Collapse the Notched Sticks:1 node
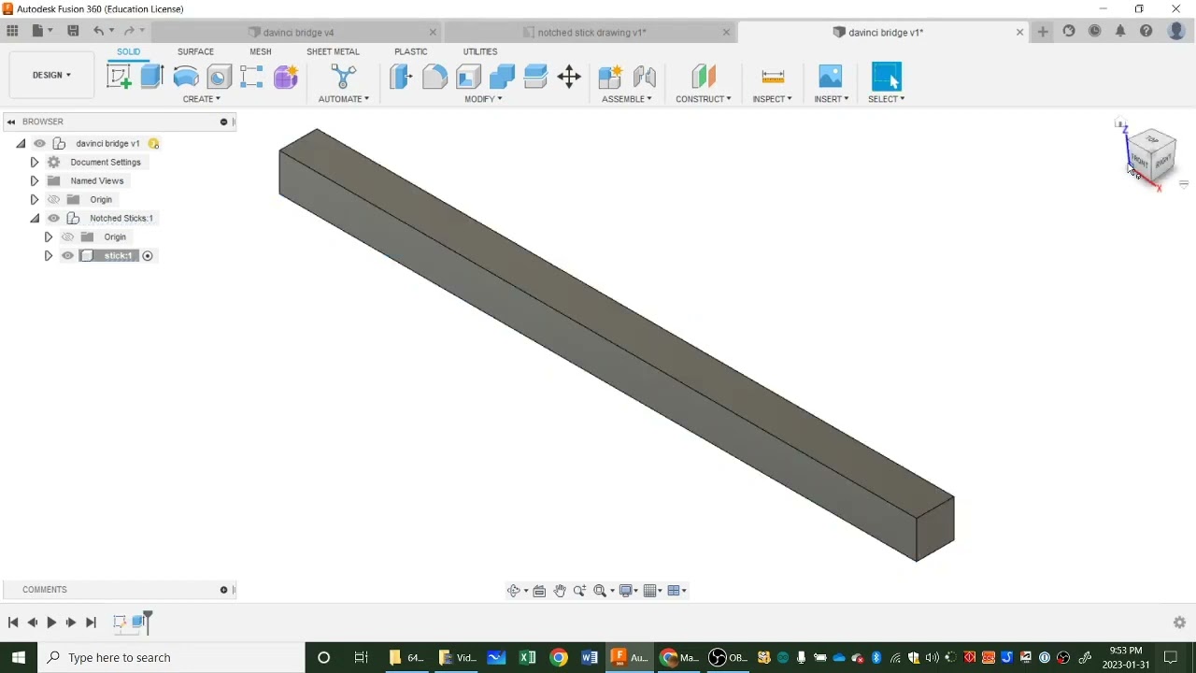This screenshot has width=1196, height=673. (x=35, y=218)
